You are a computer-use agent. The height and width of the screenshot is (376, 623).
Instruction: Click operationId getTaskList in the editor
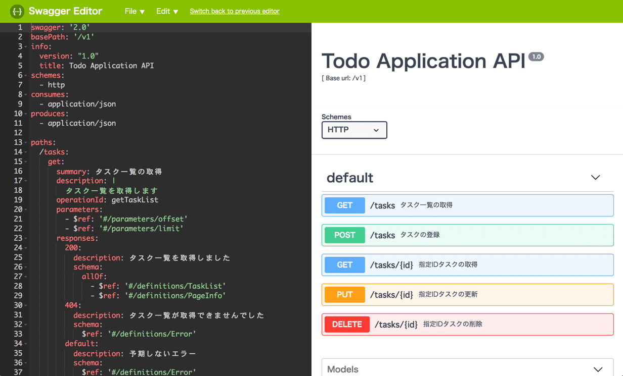(x=107, y=200)
